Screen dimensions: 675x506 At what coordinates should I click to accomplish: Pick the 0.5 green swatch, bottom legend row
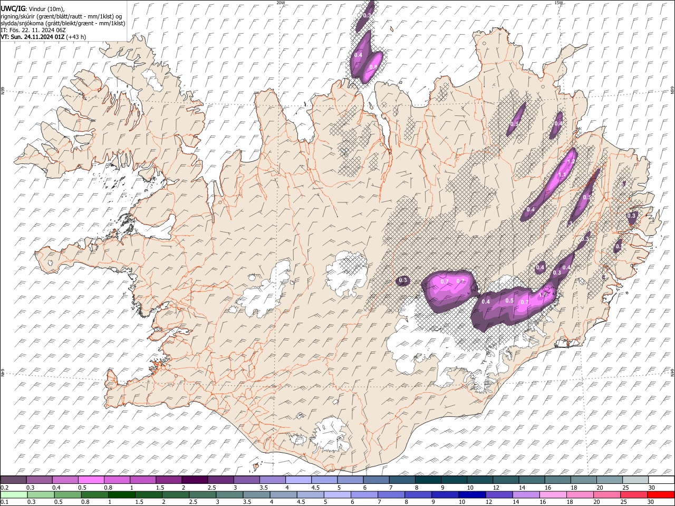68,494
